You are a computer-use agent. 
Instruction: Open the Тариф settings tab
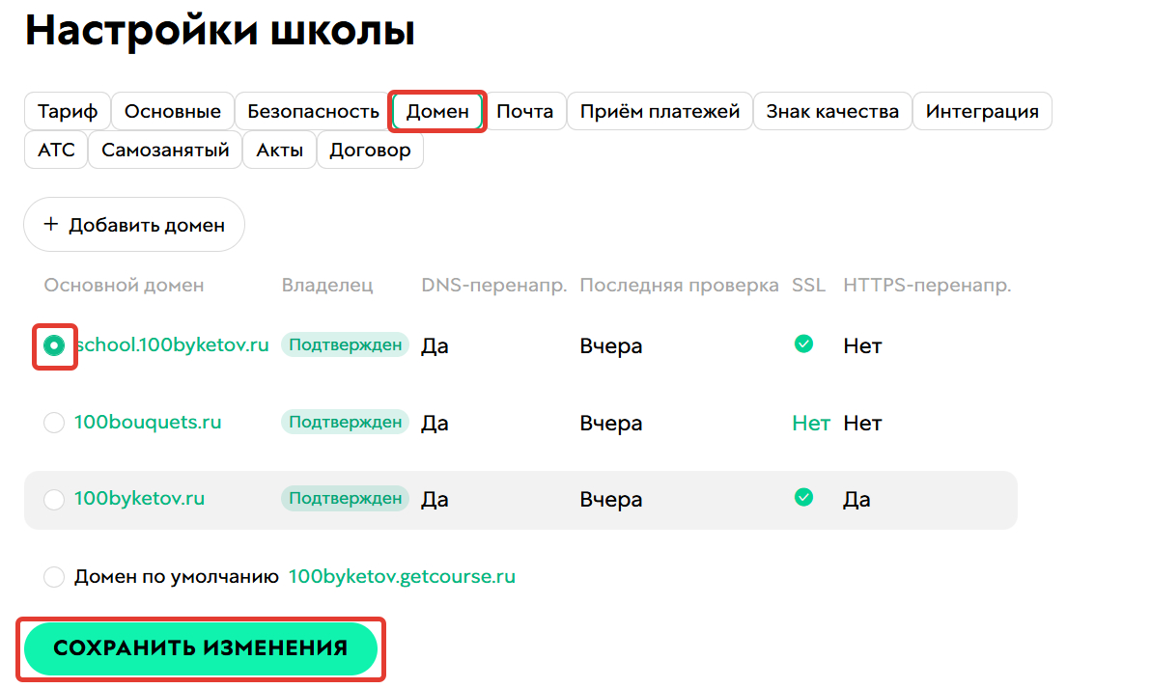tap(68, 112)
